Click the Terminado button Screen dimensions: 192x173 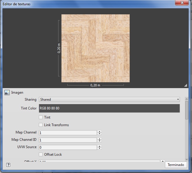176,165
